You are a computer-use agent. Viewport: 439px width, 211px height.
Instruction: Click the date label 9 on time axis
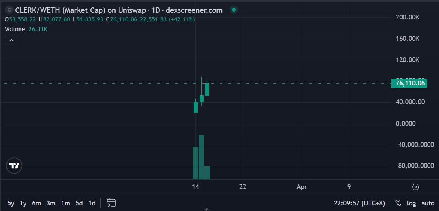(x=349, y=187)
